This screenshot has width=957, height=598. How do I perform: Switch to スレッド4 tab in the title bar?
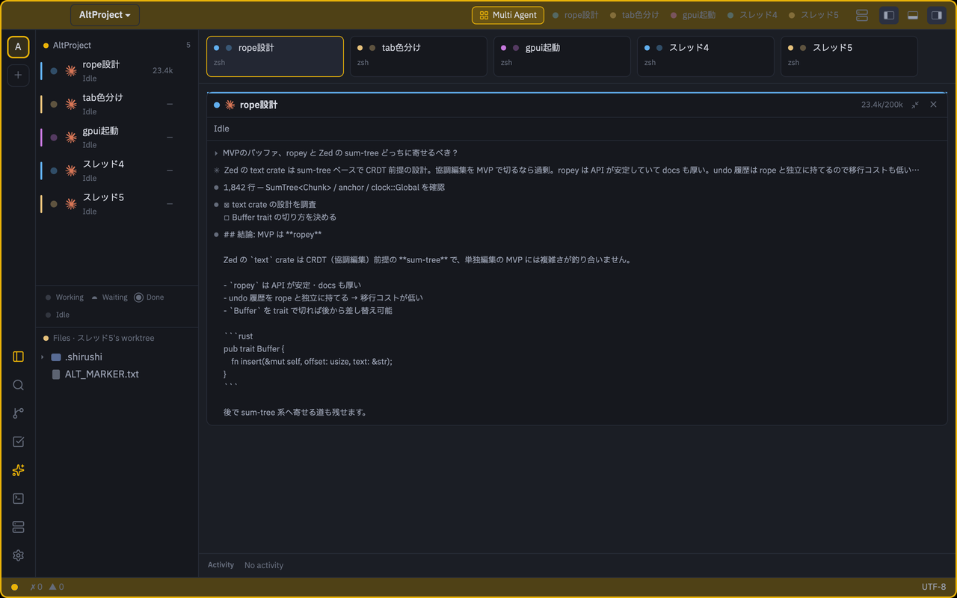pos(752,15)
